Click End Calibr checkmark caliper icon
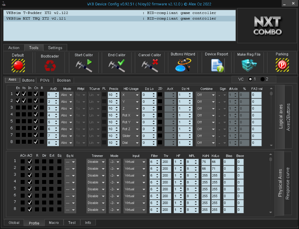Viewport: 299px width, 229px height. point(117,65)
